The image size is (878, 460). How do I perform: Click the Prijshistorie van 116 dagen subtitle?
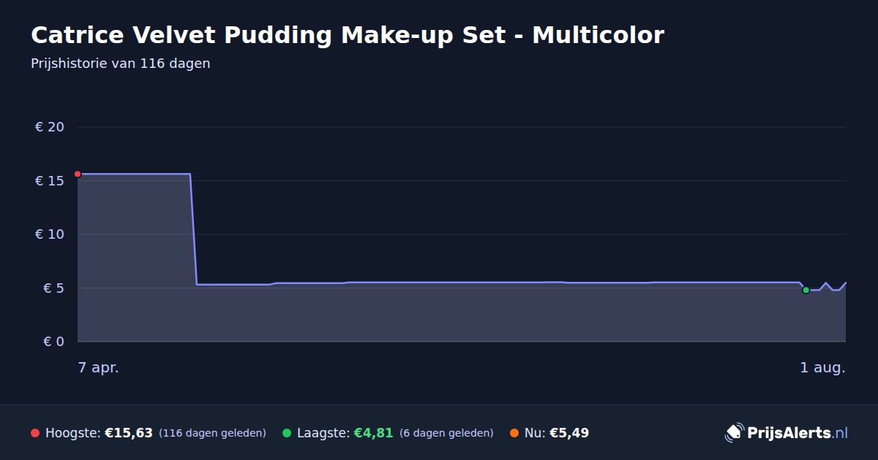121,64
